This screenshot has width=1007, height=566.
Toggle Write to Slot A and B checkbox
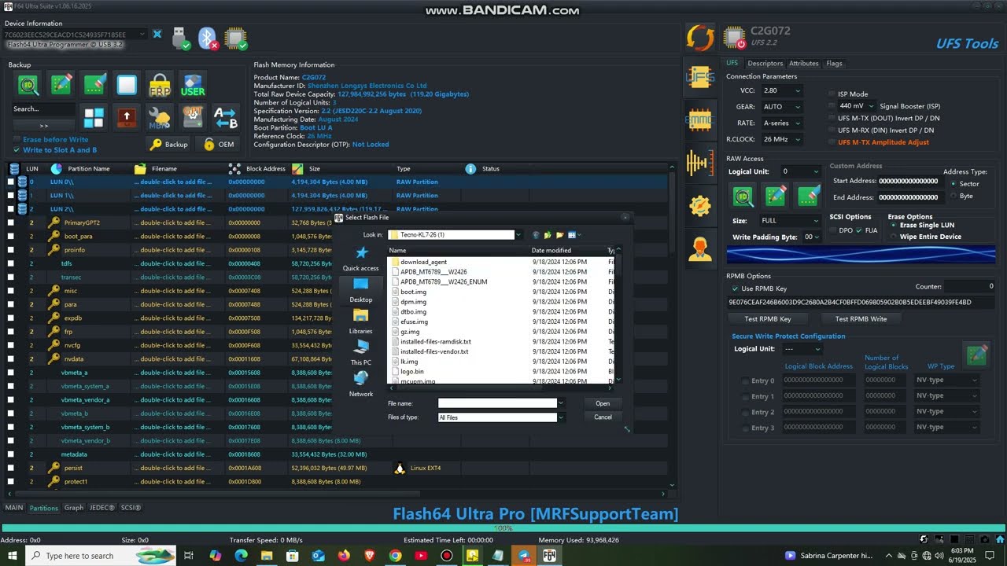(17, 150)
